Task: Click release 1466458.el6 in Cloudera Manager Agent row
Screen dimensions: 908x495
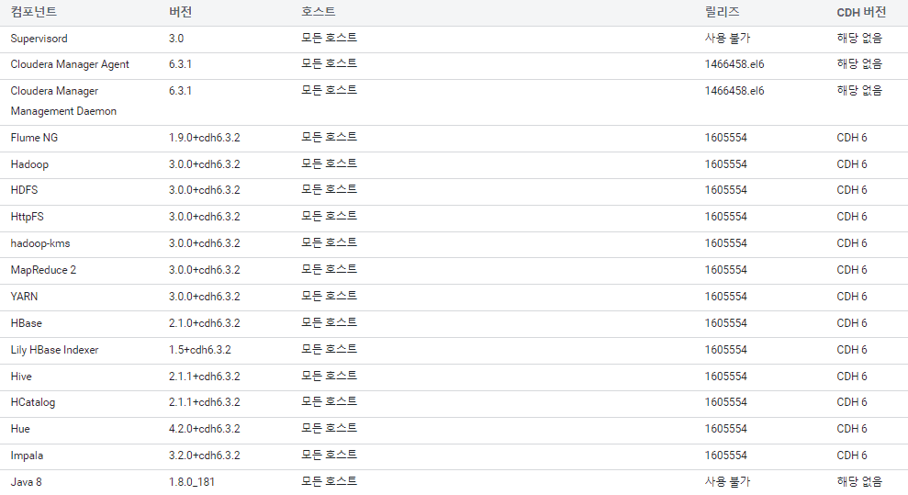Action: click(734, 63)
